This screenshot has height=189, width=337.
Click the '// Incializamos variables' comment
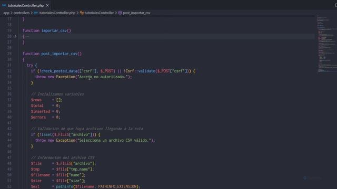coord(57,94)
